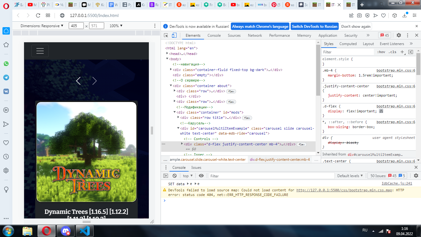Screen dimensions: 421x237
Task: Switch to the Sources panel tab
Action: [x=234, y=35]
